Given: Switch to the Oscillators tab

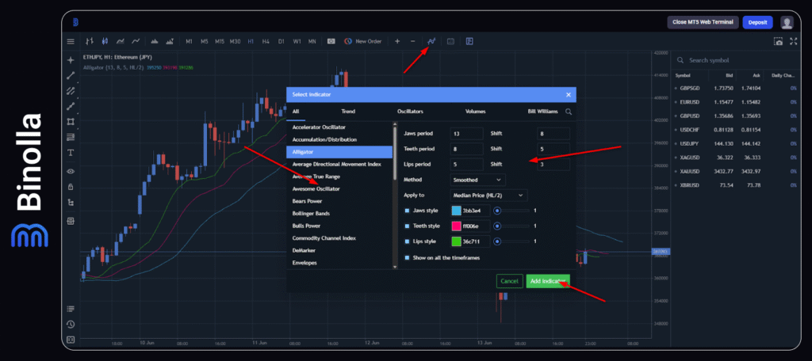Looking at the screenshot, I should coord(410,112).
